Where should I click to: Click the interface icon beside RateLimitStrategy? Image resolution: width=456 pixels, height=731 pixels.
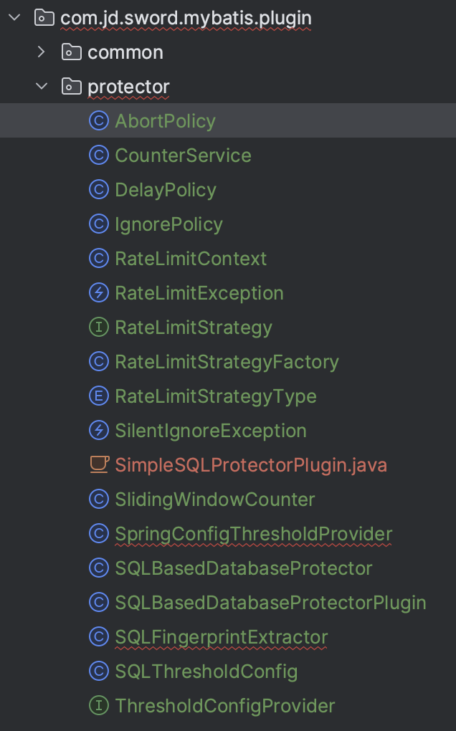click(98, 328)
